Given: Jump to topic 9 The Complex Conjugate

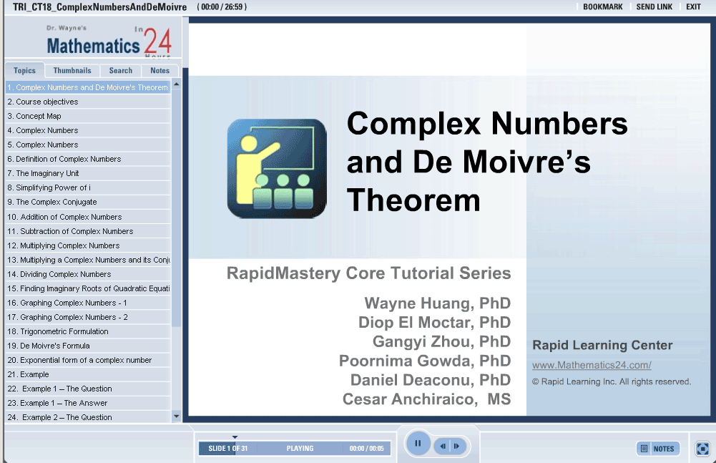Looking at the screenshot, I should tap(88, 202).
